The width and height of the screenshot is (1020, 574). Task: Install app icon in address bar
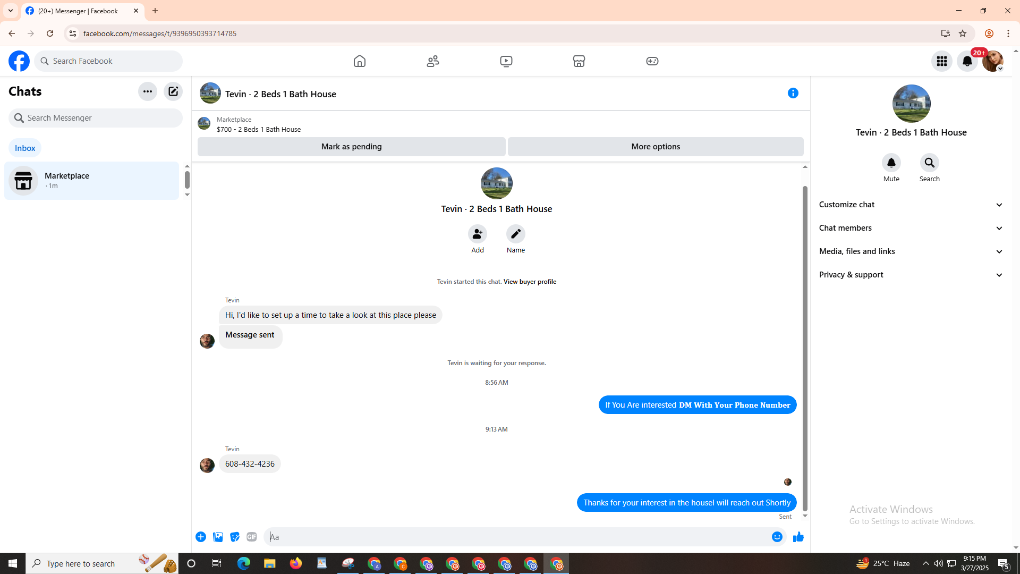coord(946,33)
